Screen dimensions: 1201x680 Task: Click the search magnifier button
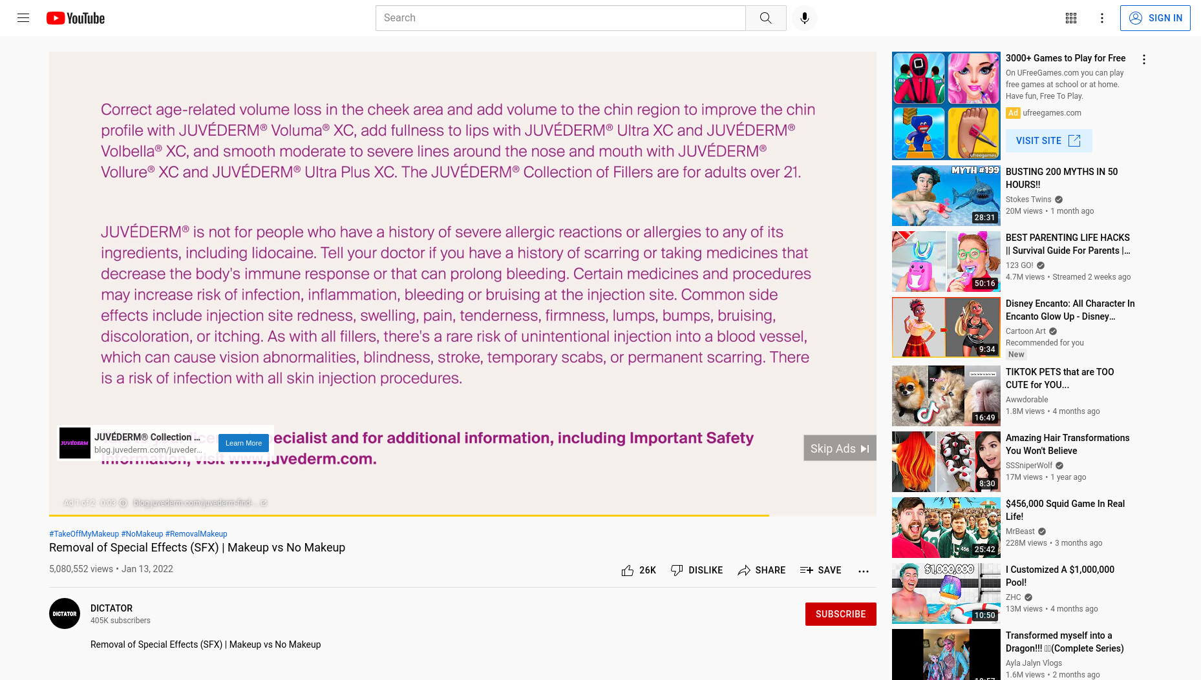(766, 18)
